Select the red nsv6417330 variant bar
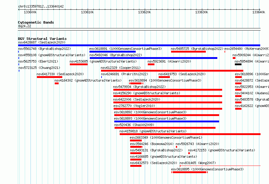Screen dimensions: 269x184 pyautogui.click(x=50, y=77)
